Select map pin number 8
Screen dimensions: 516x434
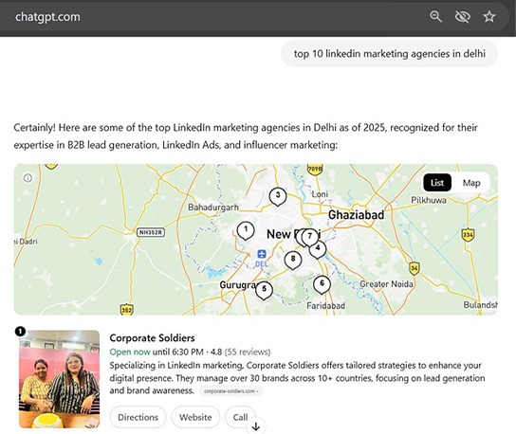coord(293,260)
